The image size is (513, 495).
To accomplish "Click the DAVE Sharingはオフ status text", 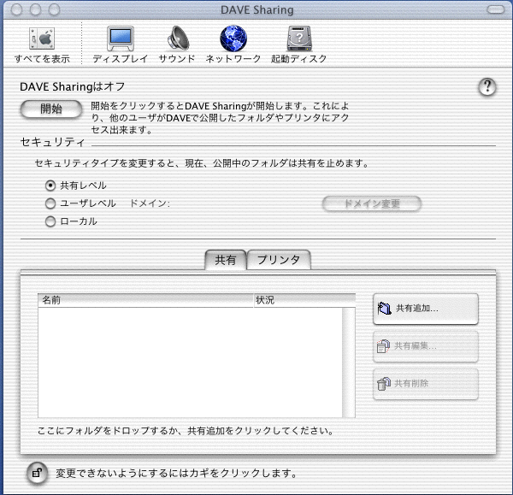I will [73, 86].
